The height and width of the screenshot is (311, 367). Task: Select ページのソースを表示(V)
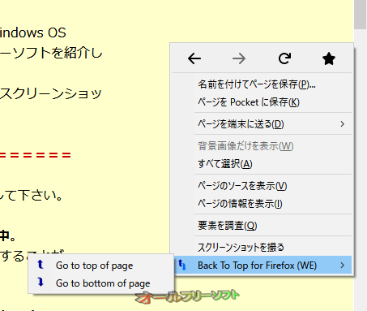click(x=262, y=186)
